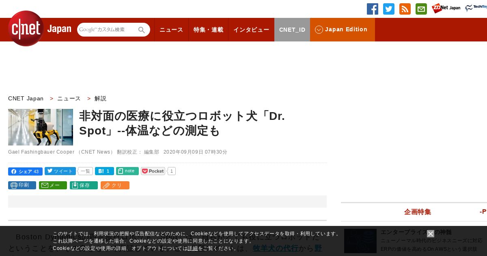Viewport: 487px width, 256px height.
Task: Open the 牧羊犬の代行 link
Action: point(276,248)
